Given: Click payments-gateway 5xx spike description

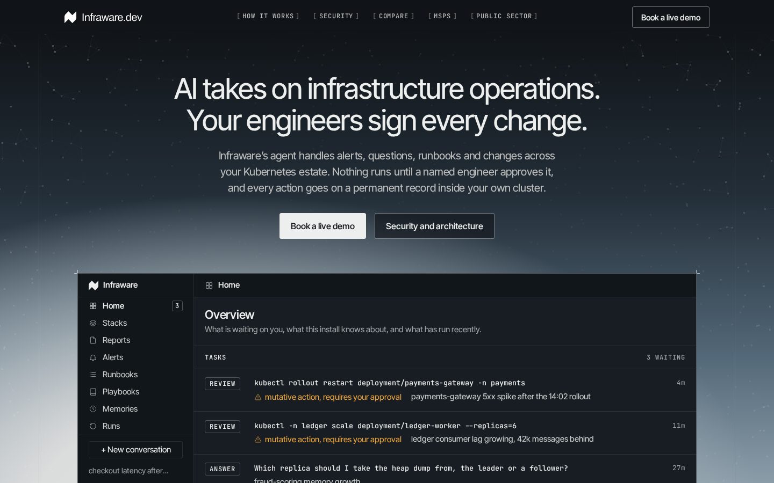Looking at the screenshot, I should 501,397.
